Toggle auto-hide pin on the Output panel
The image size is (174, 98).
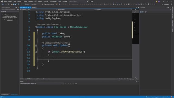(x=136, y=81)
